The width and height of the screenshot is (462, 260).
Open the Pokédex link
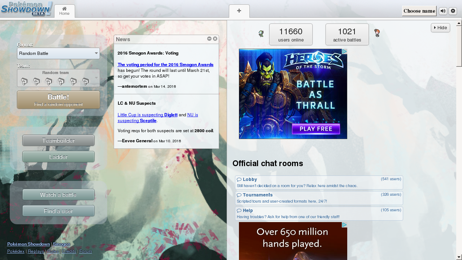pos(16,251)
